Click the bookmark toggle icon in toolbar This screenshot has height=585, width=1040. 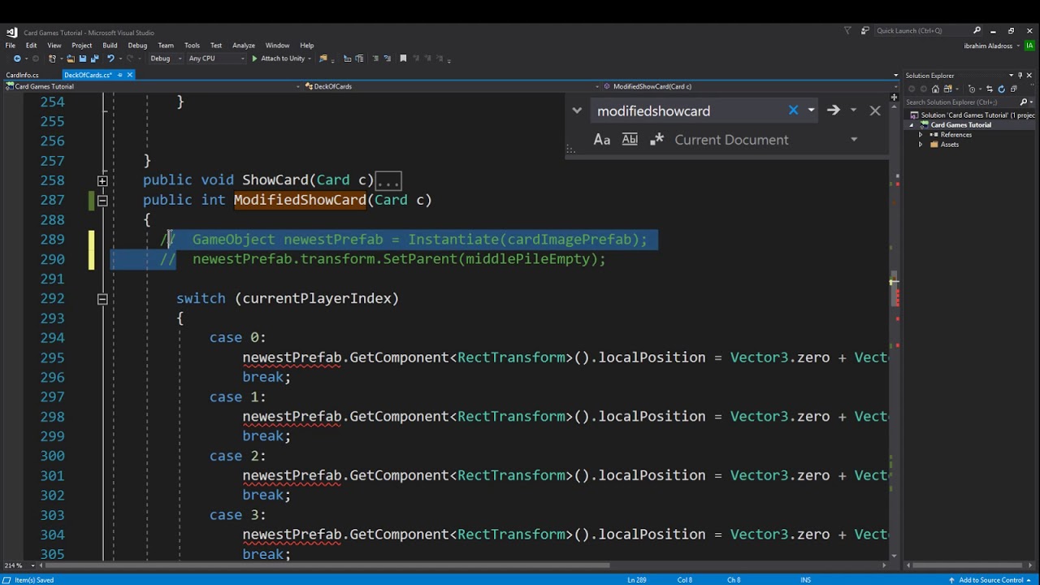403,58
